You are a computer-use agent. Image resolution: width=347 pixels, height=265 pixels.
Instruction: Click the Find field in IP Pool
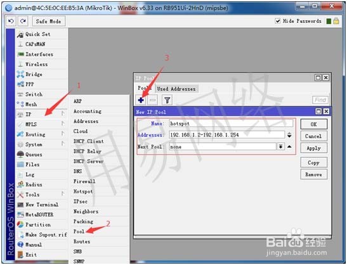pyautogui.click(x=320, y=100)
